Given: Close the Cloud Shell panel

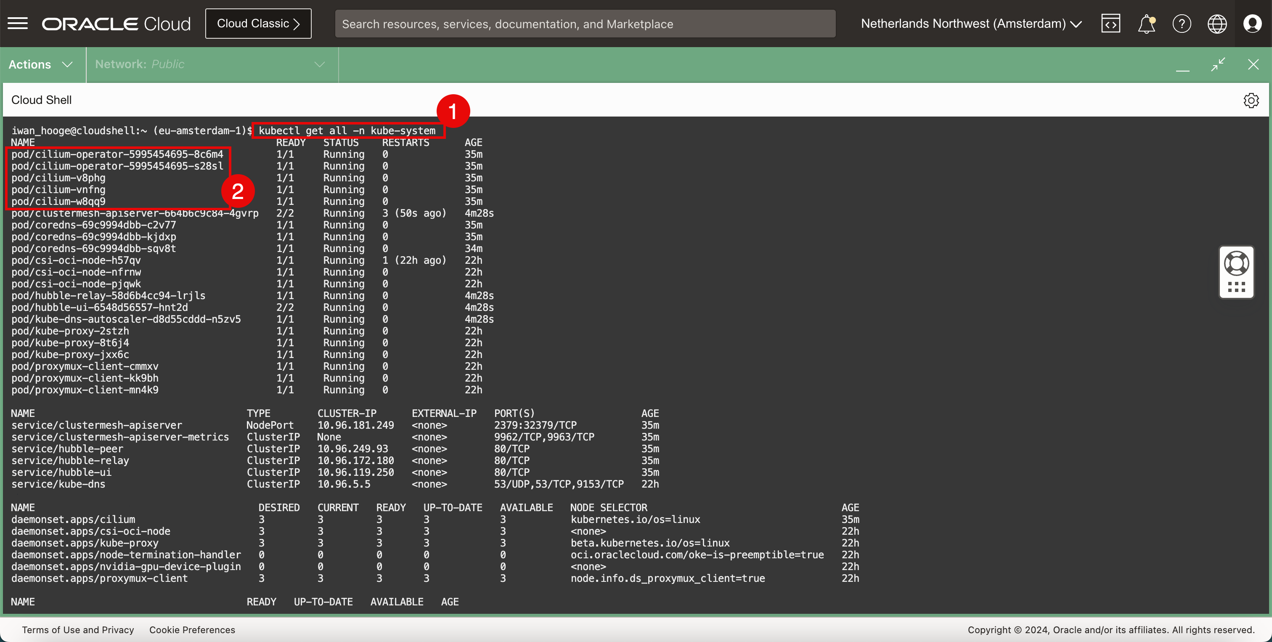Looking at the screenshot, I should click(1253, 64).
